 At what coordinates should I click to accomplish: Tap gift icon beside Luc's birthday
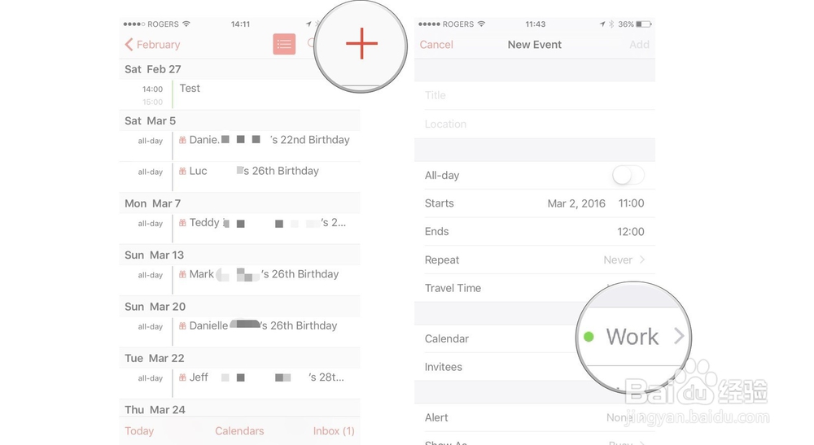click(182, 171)
